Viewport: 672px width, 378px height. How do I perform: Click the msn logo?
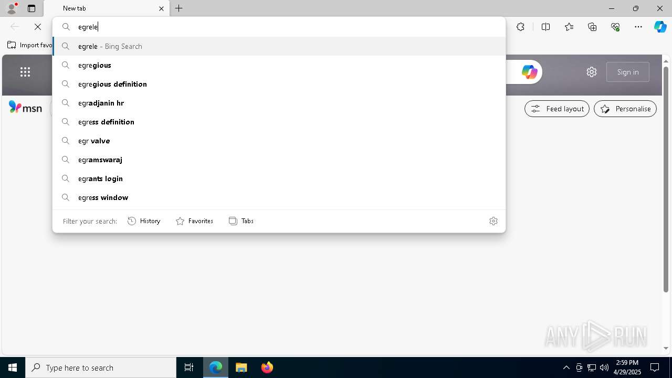pyautogui.click(x=25, y=108)
